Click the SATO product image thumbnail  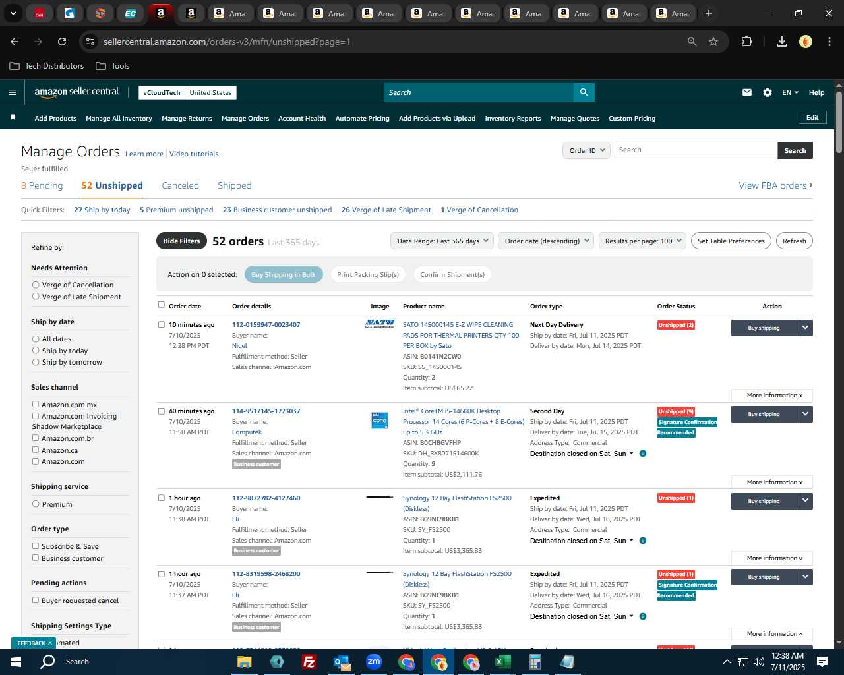tap(380, 324)
